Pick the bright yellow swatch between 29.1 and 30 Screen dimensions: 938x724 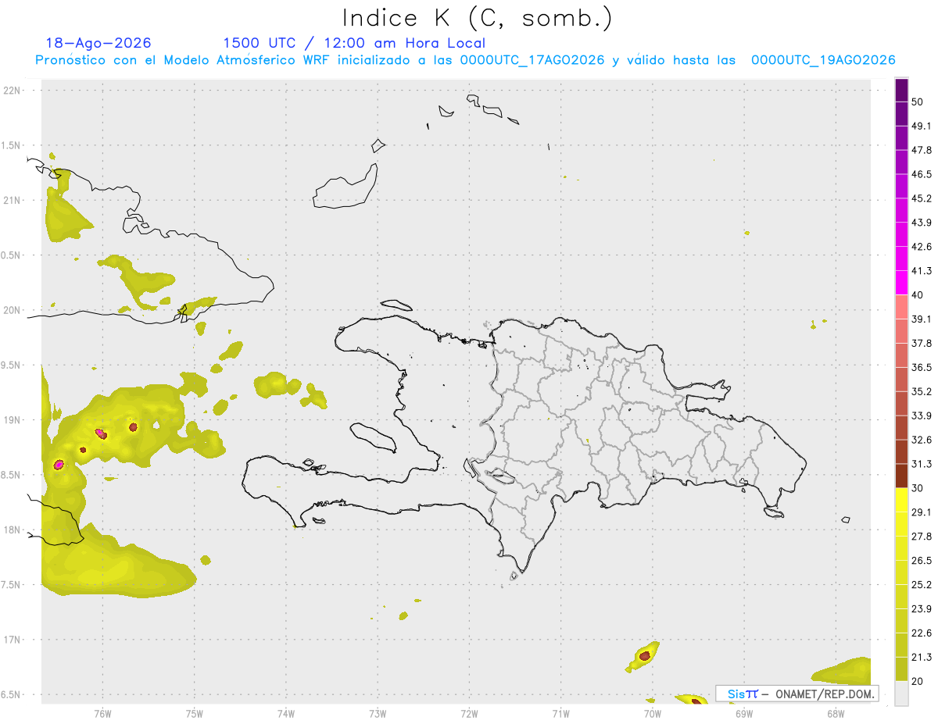coord(901,500)
